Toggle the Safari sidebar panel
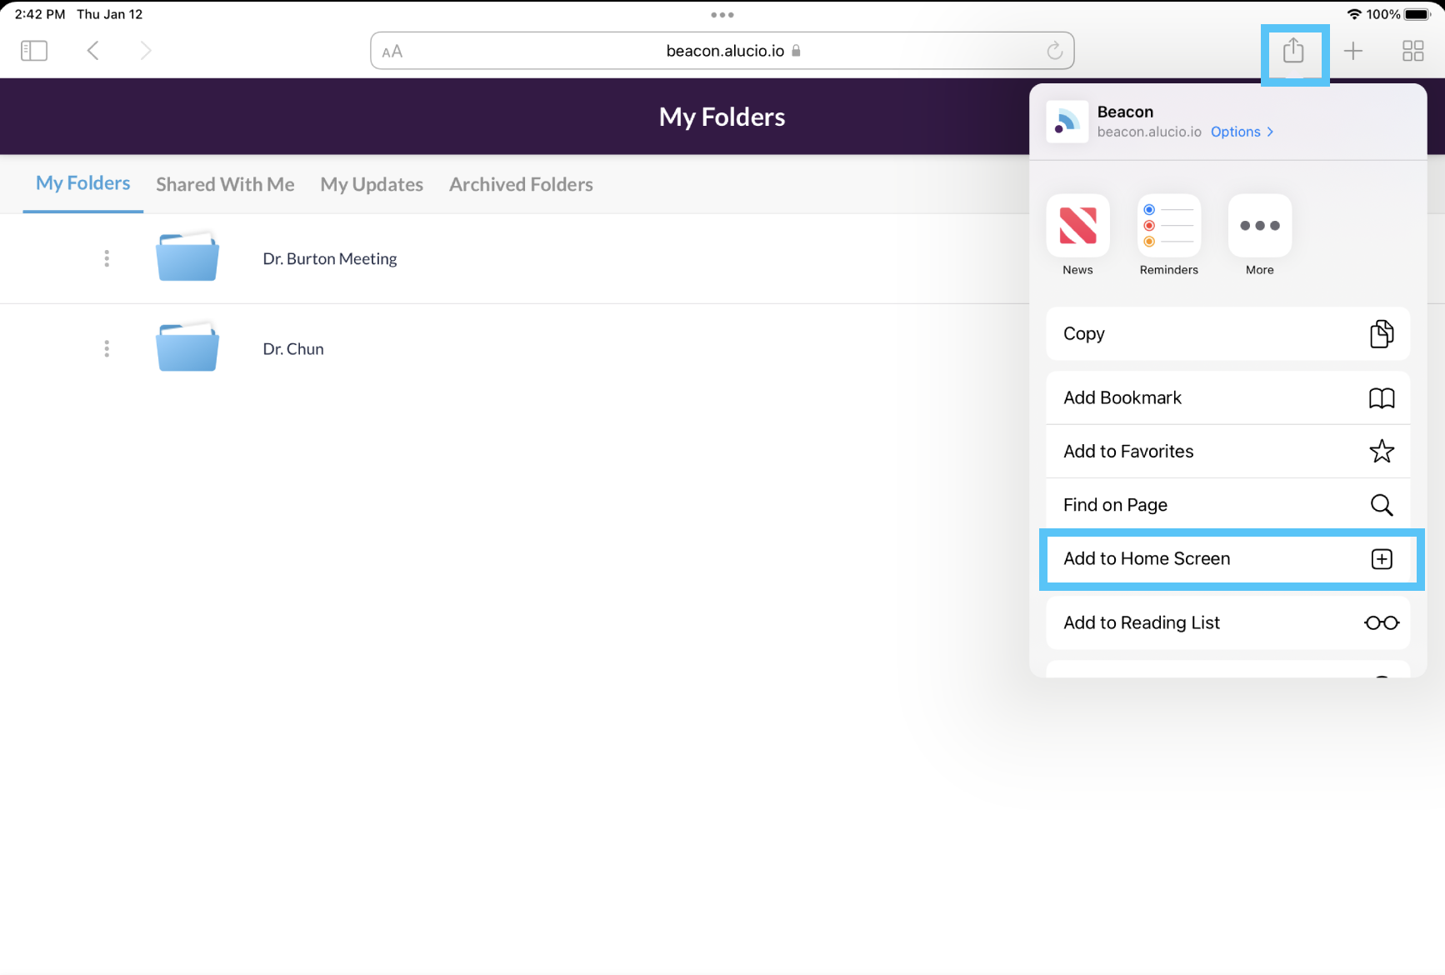This screenshot has height=975, width=1445. (x=34, y=51)
